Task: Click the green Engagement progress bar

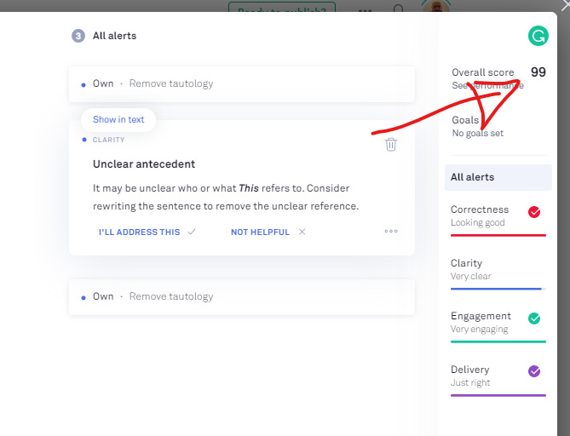Action: click(x=498, y=341)
